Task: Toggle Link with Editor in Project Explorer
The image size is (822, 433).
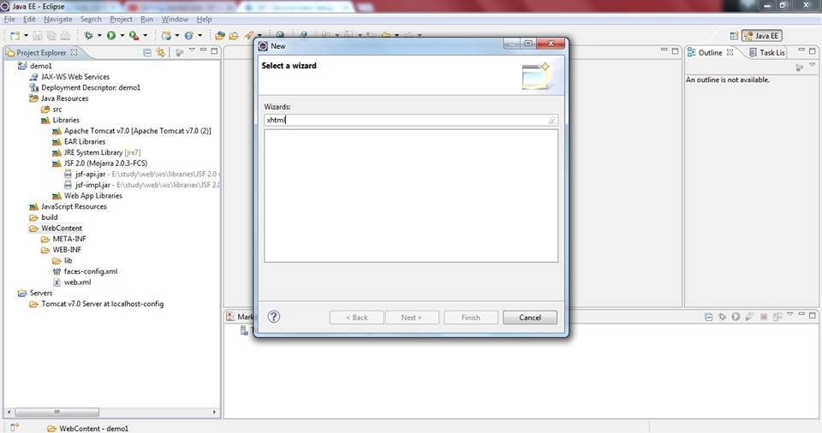Action: coord(160,52)
